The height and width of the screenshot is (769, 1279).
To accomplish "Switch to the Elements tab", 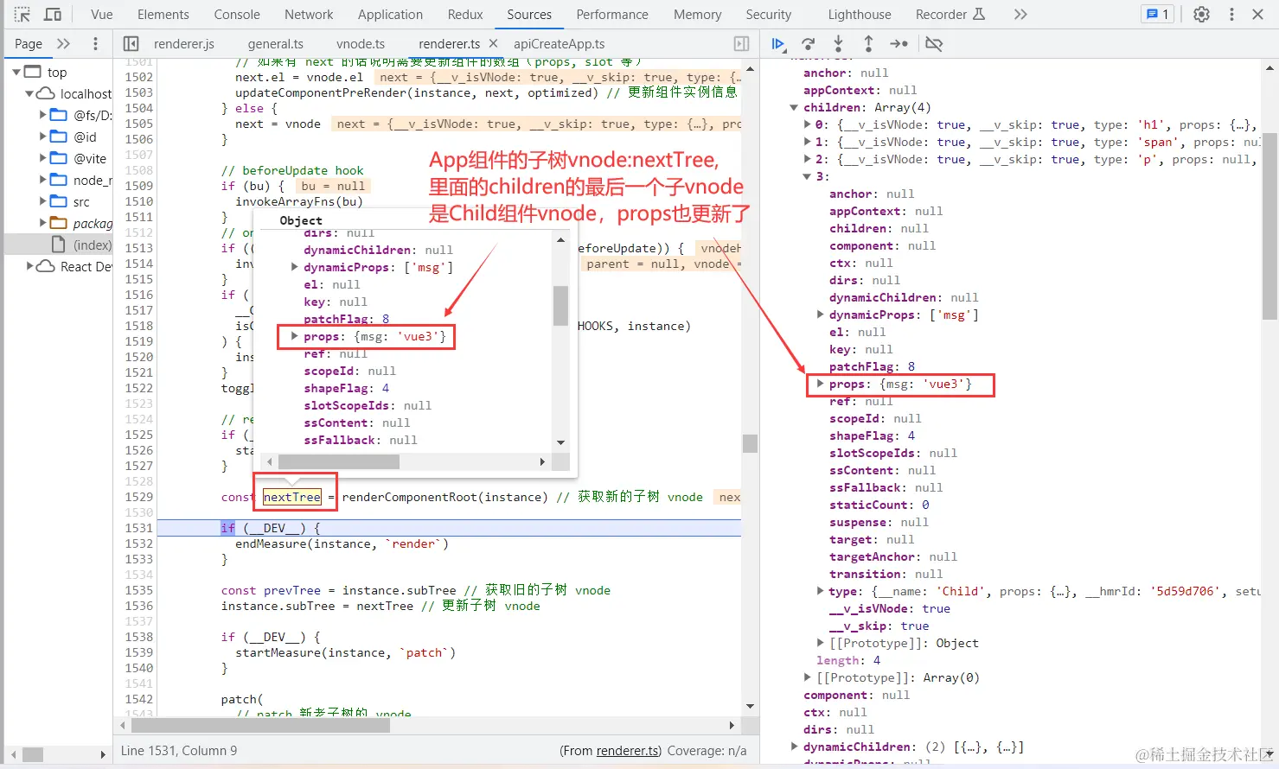I will tap(163, 15).
